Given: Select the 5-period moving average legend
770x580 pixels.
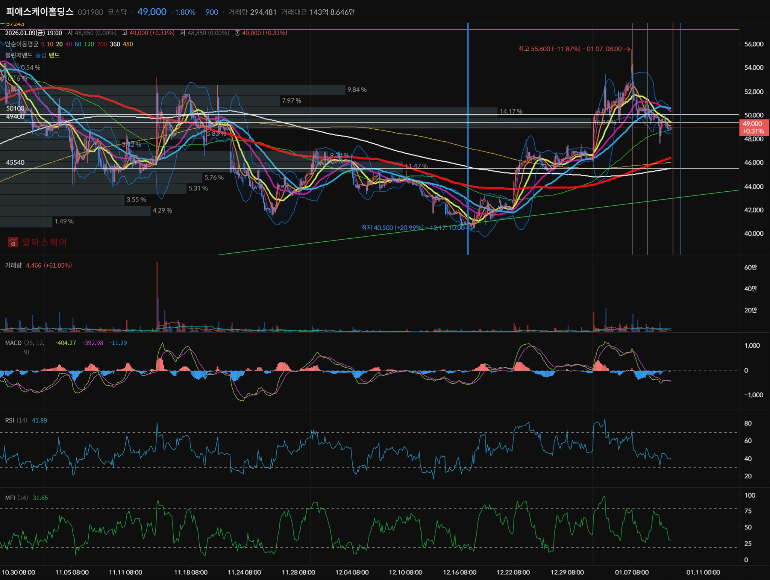Looking at the screenshot, I should pos(42,44).
